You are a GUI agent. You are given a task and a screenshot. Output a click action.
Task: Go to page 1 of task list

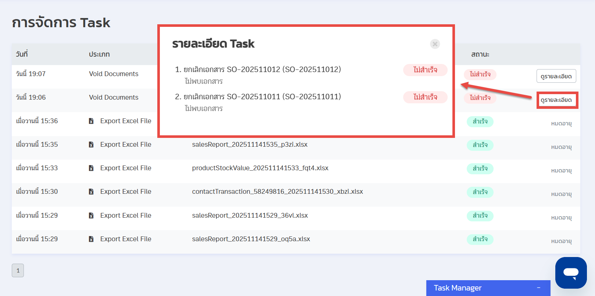point(18,271)
